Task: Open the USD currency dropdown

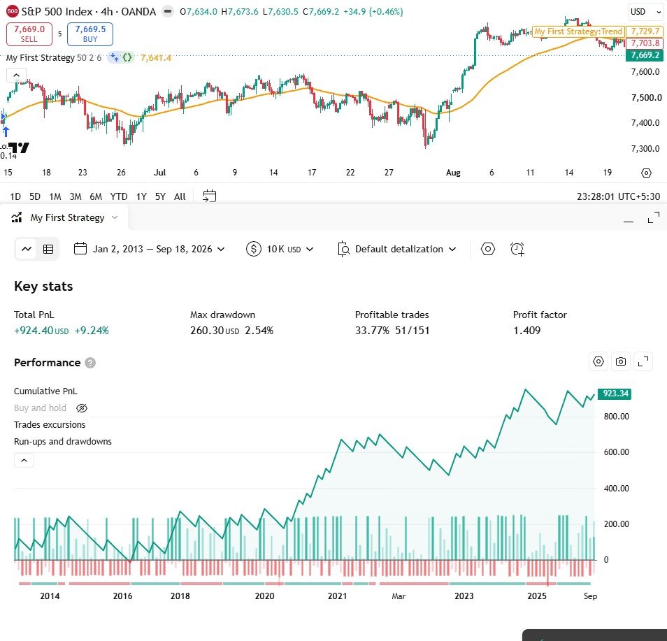Action: click(645, 12)
